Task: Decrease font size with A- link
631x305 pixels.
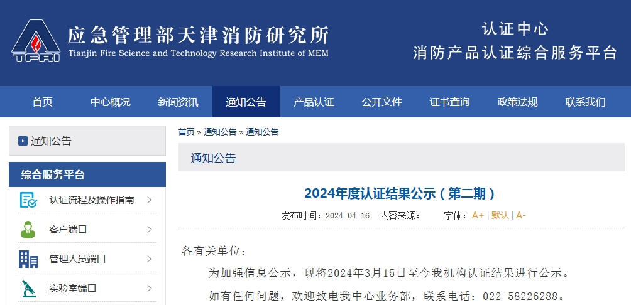Action: [521, 215]
